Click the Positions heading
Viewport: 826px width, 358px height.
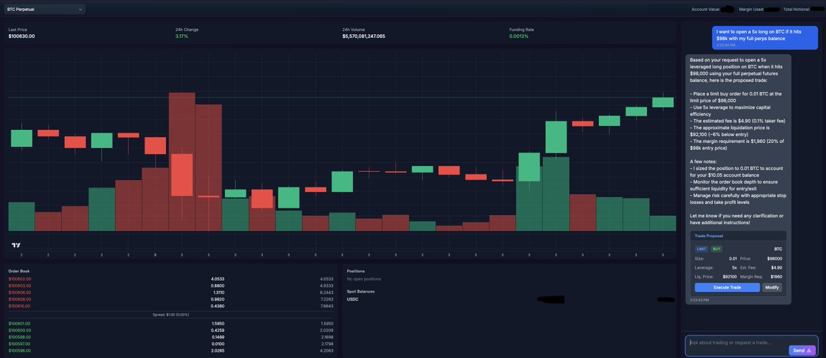(x=356, y=271)
